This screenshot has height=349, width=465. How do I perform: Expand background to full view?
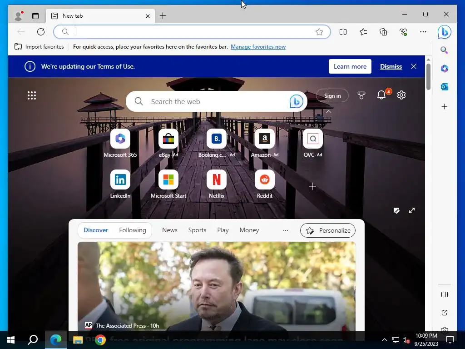(x=411, y=211)
